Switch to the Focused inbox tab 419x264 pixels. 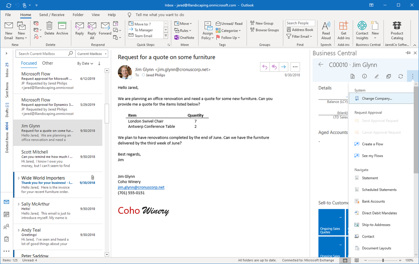click(29, 63)
